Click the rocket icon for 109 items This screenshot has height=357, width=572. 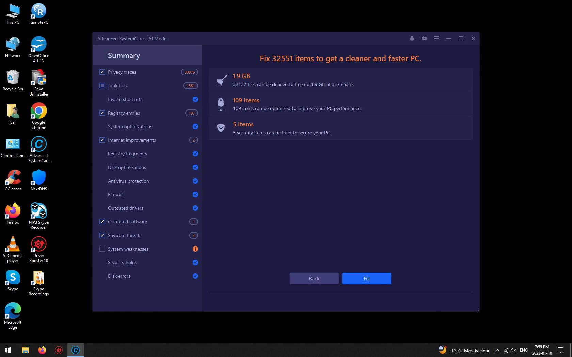pyautogui.click(x=221, y=104)
